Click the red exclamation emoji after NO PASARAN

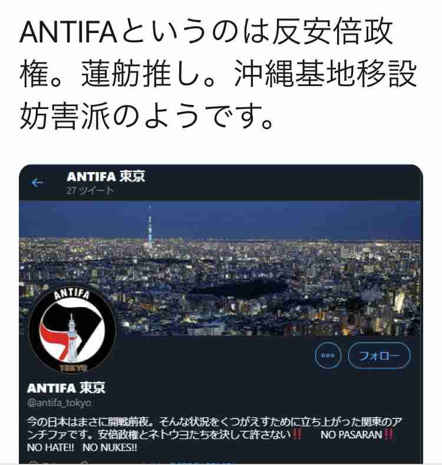point(388,434)
